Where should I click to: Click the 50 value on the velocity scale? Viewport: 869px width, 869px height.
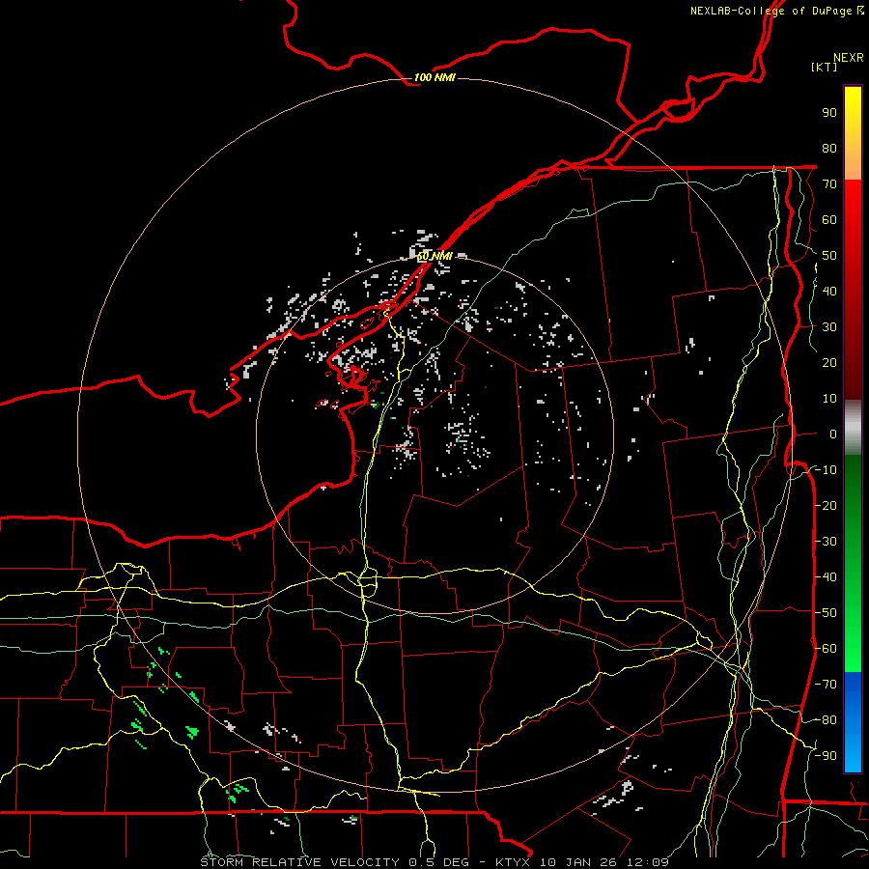[x=829, y=256]
